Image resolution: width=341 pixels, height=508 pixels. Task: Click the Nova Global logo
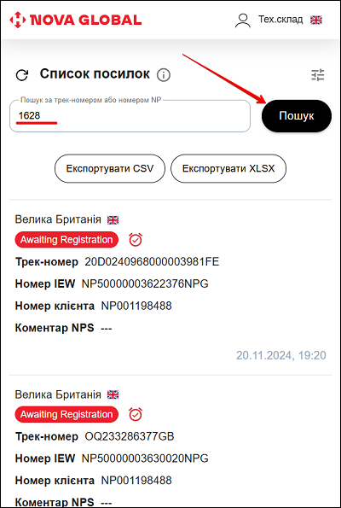tap(75, 20)
